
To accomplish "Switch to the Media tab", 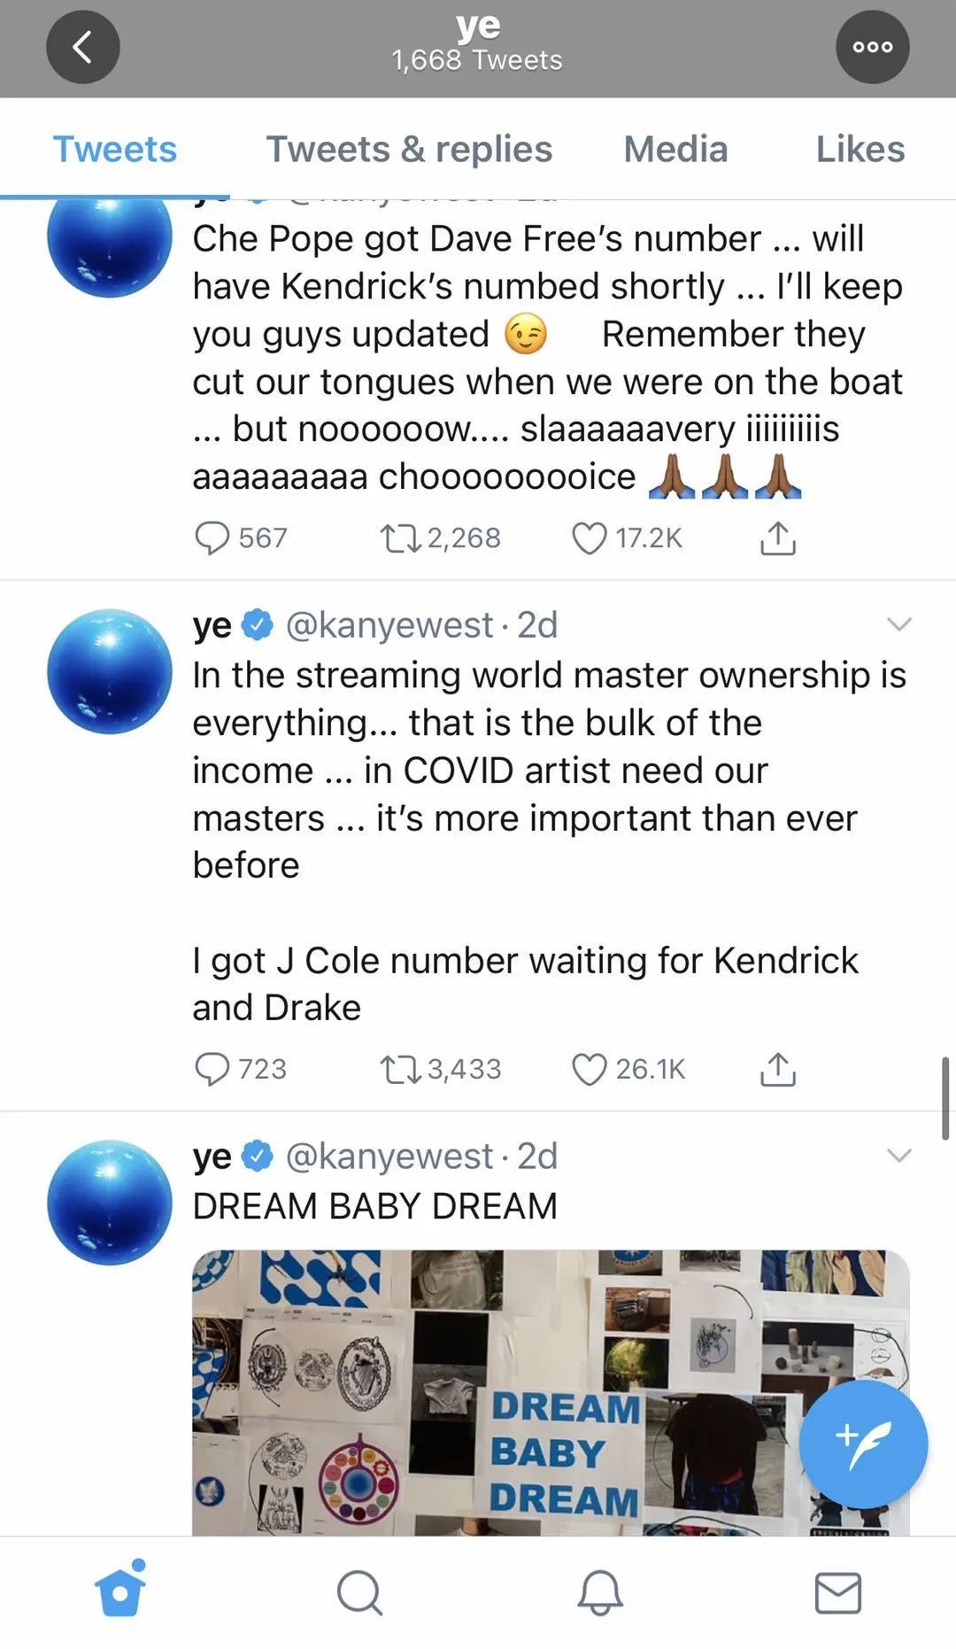I will point(675,149).
